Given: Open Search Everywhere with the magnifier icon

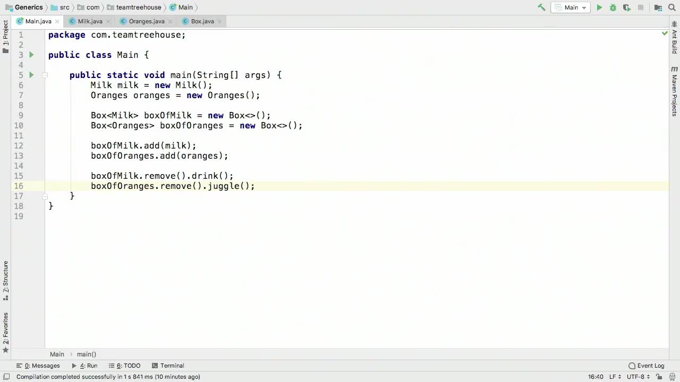Looking at the screenshot, I should tap(671, 7).
